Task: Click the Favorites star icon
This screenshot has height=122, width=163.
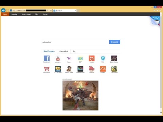Action: click(157, 11)
